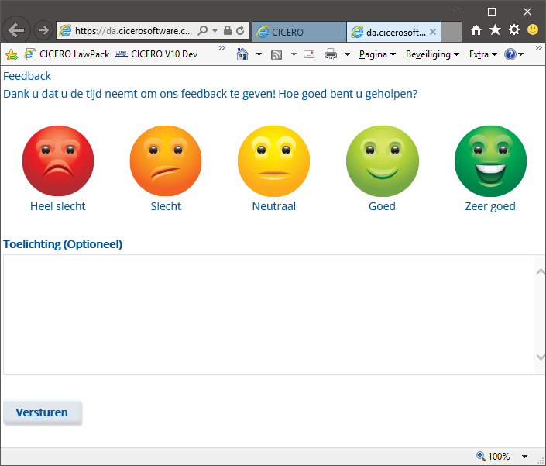Image resolution: width=546 pixels, height=466 pixels.
Task: Click the search magnifier in address bar
Action: tap(202, 31)
